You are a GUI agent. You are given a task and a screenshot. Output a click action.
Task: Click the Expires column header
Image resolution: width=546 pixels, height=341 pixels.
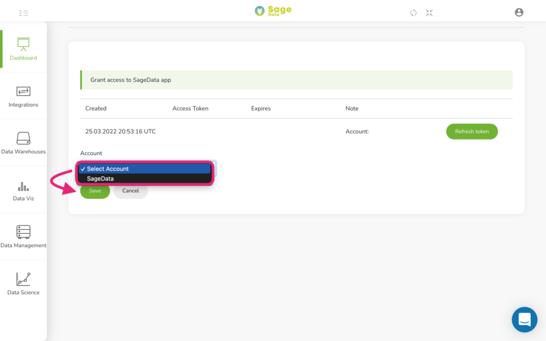point(261,109)
